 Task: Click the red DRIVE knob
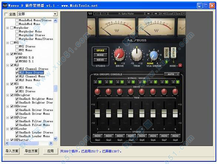119,55
